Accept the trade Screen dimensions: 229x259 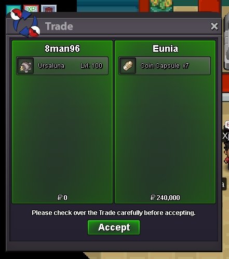tap(114, 227)
